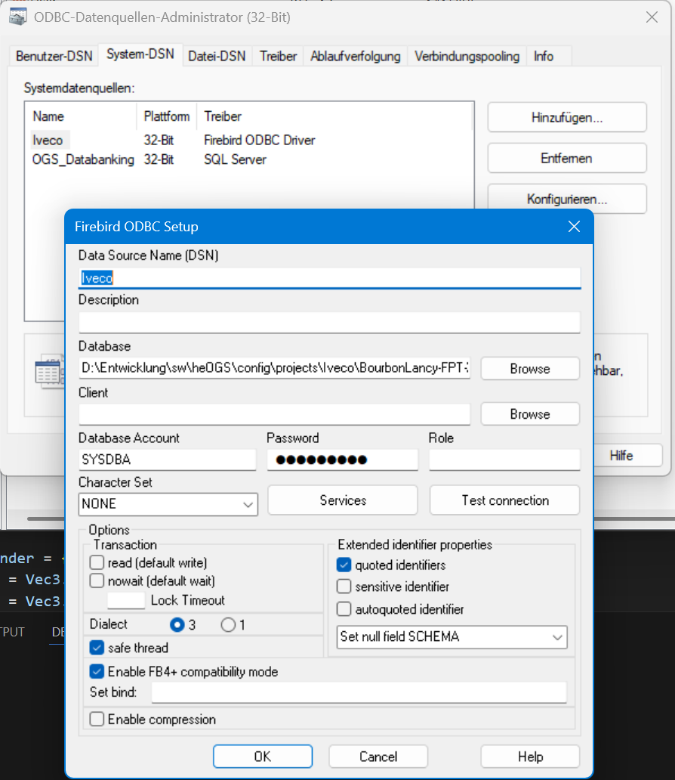Click the Data Source Name field
This screenshot has height=780, width=675.
(329, 278)
